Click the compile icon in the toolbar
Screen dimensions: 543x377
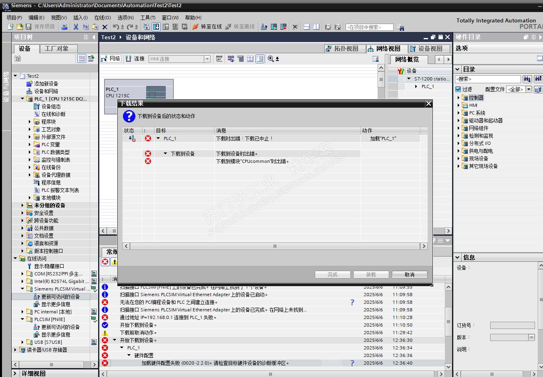[146, 27]
